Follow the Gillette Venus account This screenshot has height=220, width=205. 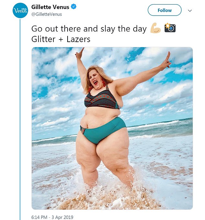pyautogui.click(x=164, y=10)
